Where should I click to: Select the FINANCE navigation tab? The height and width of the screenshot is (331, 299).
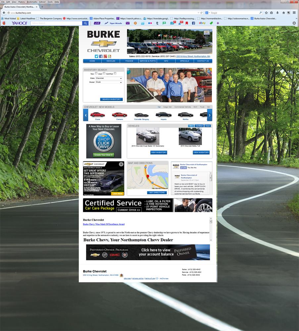coord(129,61)
